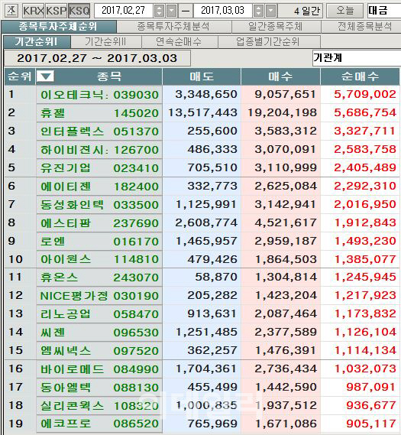Click the 매수 column header
Screen dimensions: 401x435
[280, 76]
